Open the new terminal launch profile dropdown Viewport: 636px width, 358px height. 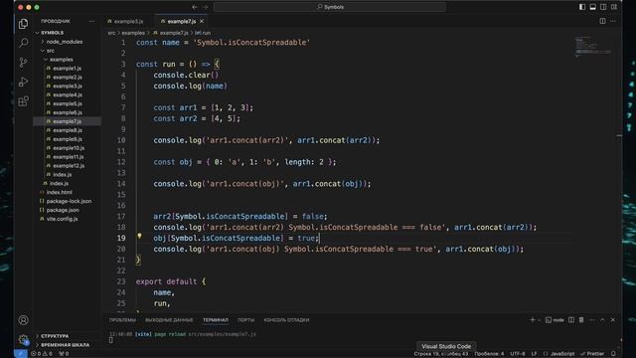tap(539, 320)
